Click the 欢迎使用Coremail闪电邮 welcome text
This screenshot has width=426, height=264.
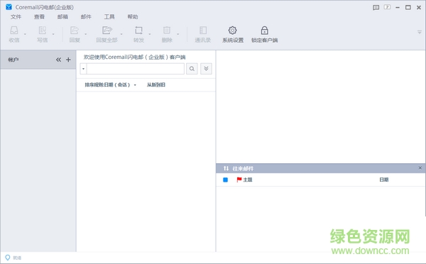[134, 57]
